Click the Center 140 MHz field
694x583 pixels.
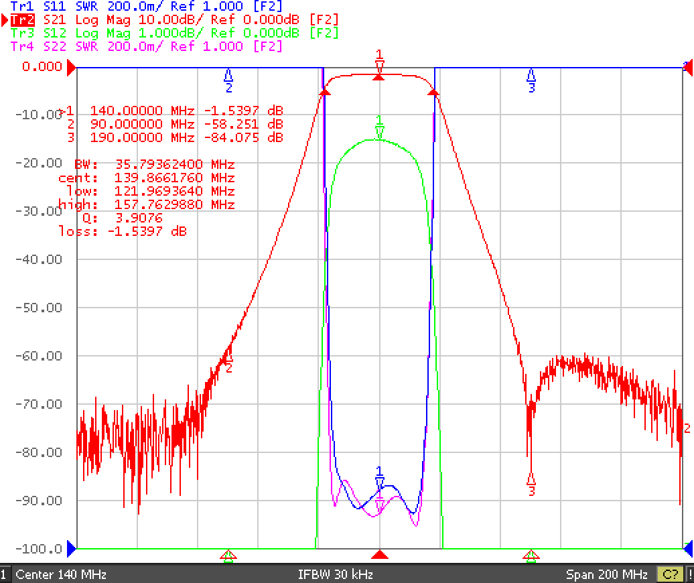coord(61,574)
